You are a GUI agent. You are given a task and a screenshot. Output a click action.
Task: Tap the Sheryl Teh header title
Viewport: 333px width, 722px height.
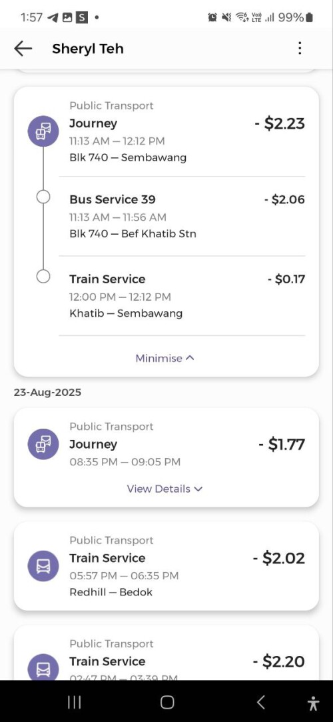click(88, 49)
